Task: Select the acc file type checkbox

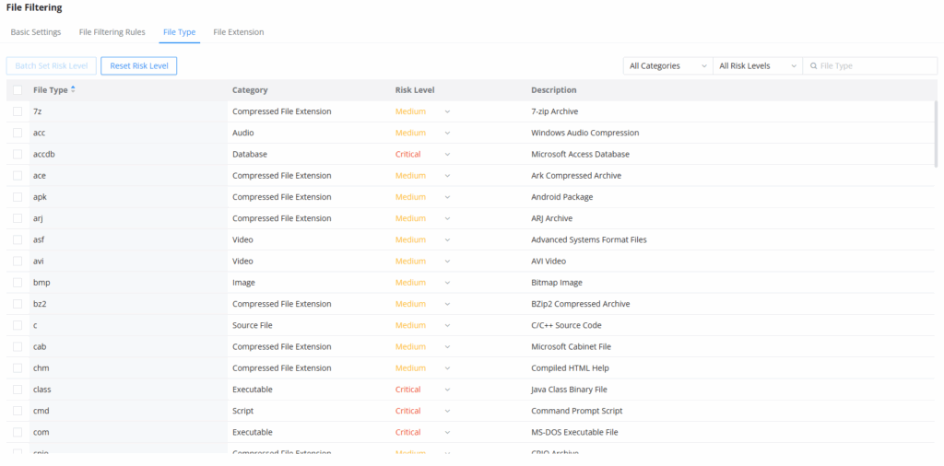Action: tap(18, 133)
